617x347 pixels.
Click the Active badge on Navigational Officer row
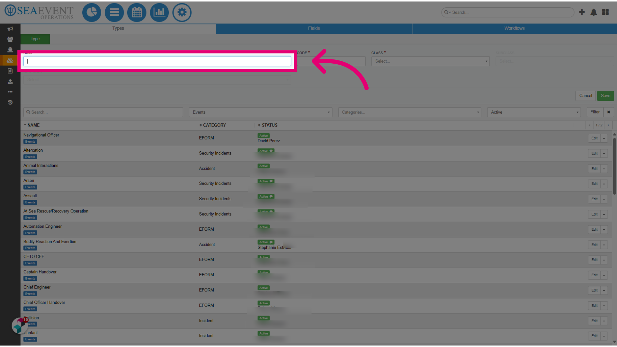coord(264,136)
